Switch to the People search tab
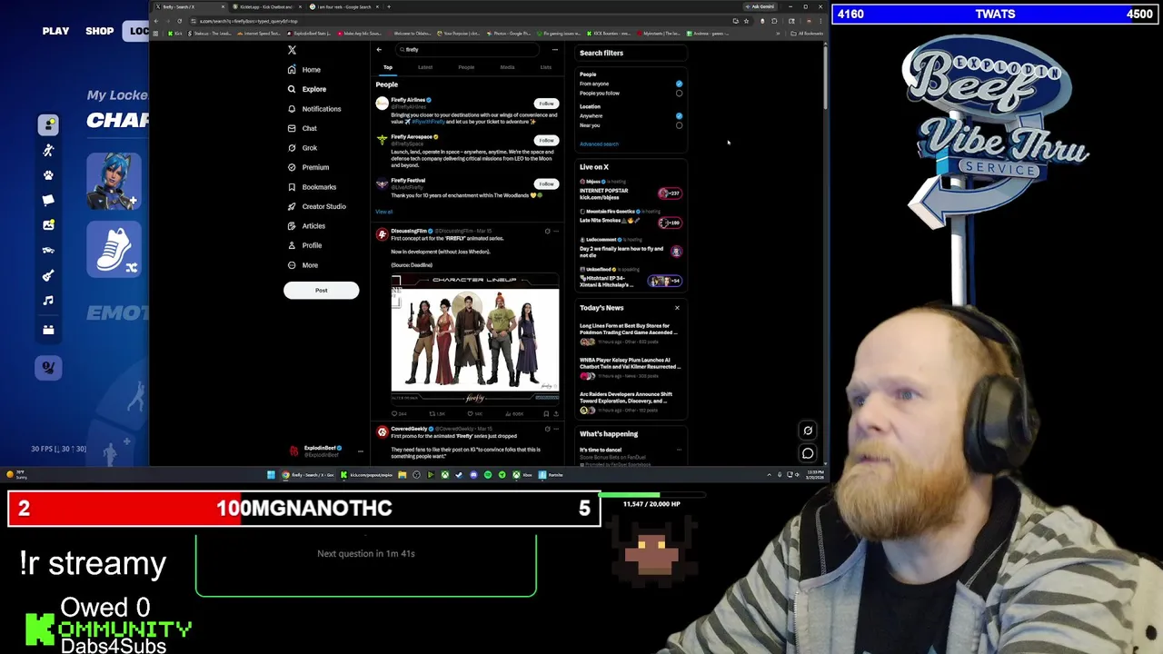 [466, 67]
